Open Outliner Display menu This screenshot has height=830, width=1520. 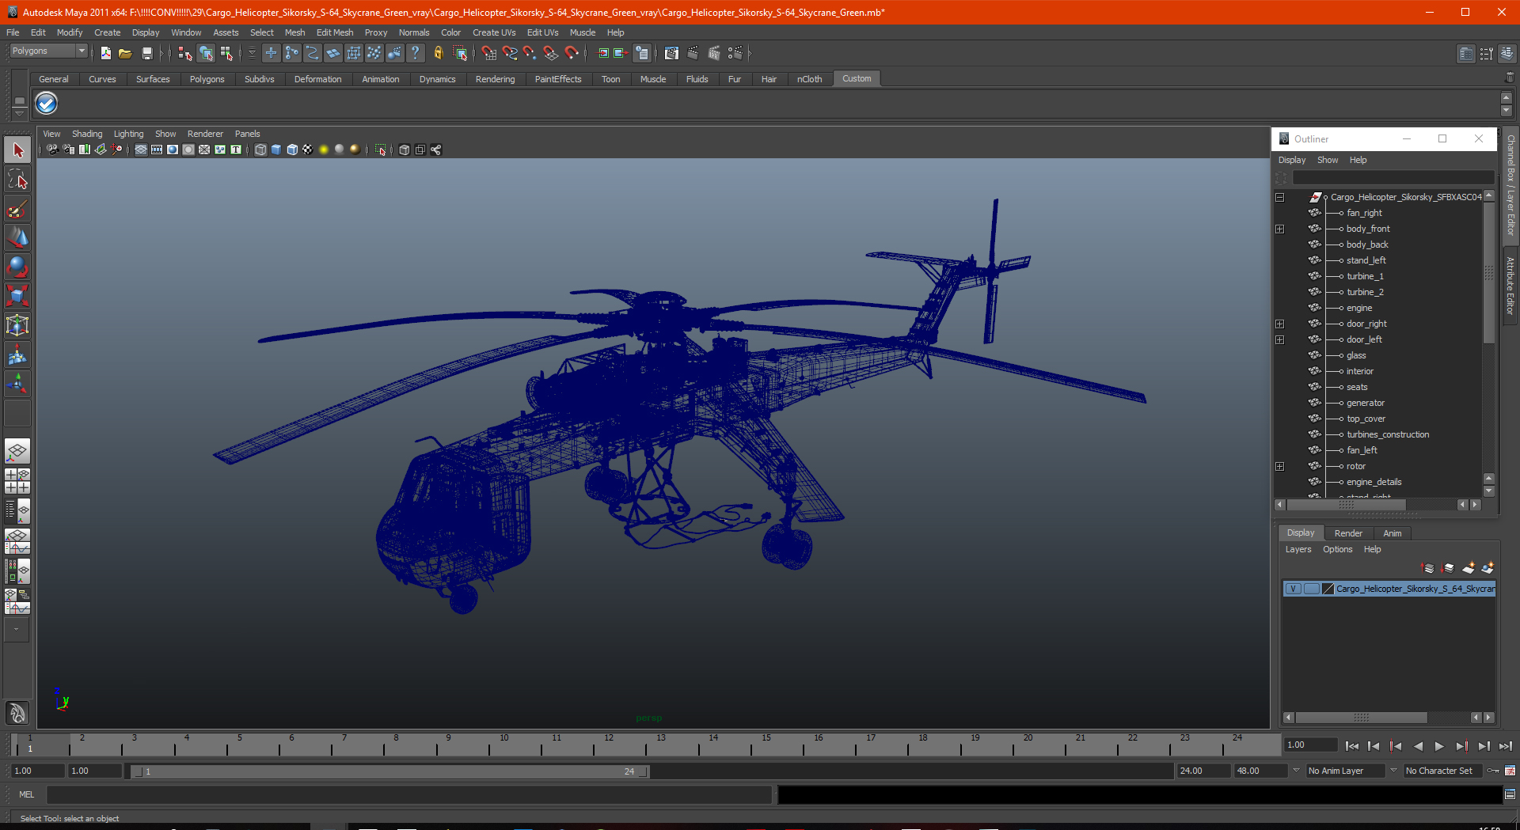pos(1292,160)
